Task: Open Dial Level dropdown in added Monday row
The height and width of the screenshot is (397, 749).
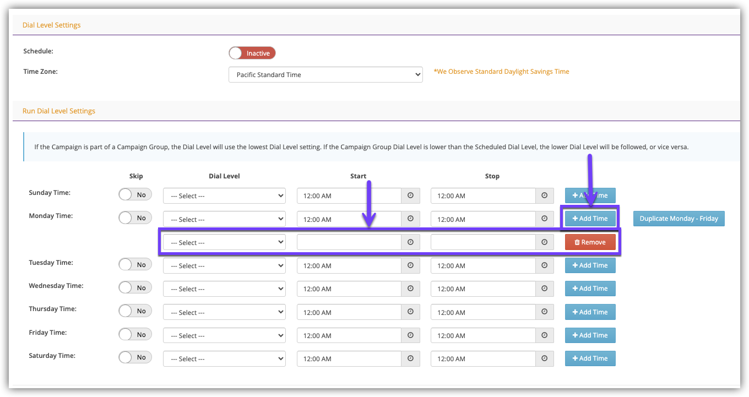Action: [x=224, y=242]
